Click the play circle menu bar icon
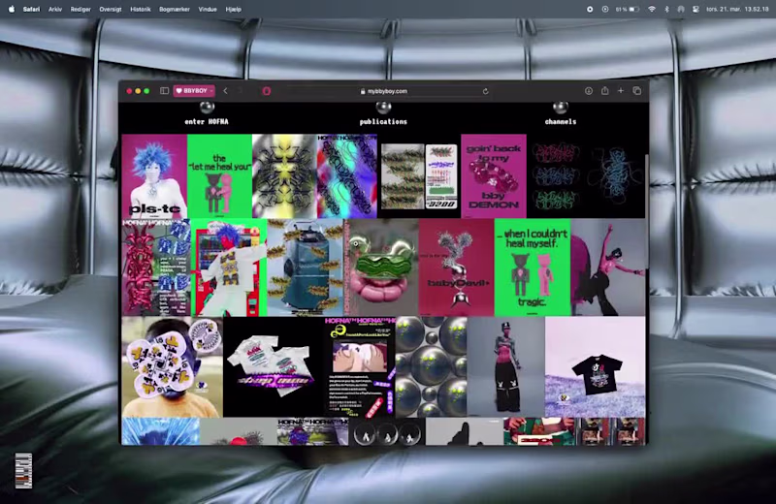776x504 pixels. coord(605,9)
